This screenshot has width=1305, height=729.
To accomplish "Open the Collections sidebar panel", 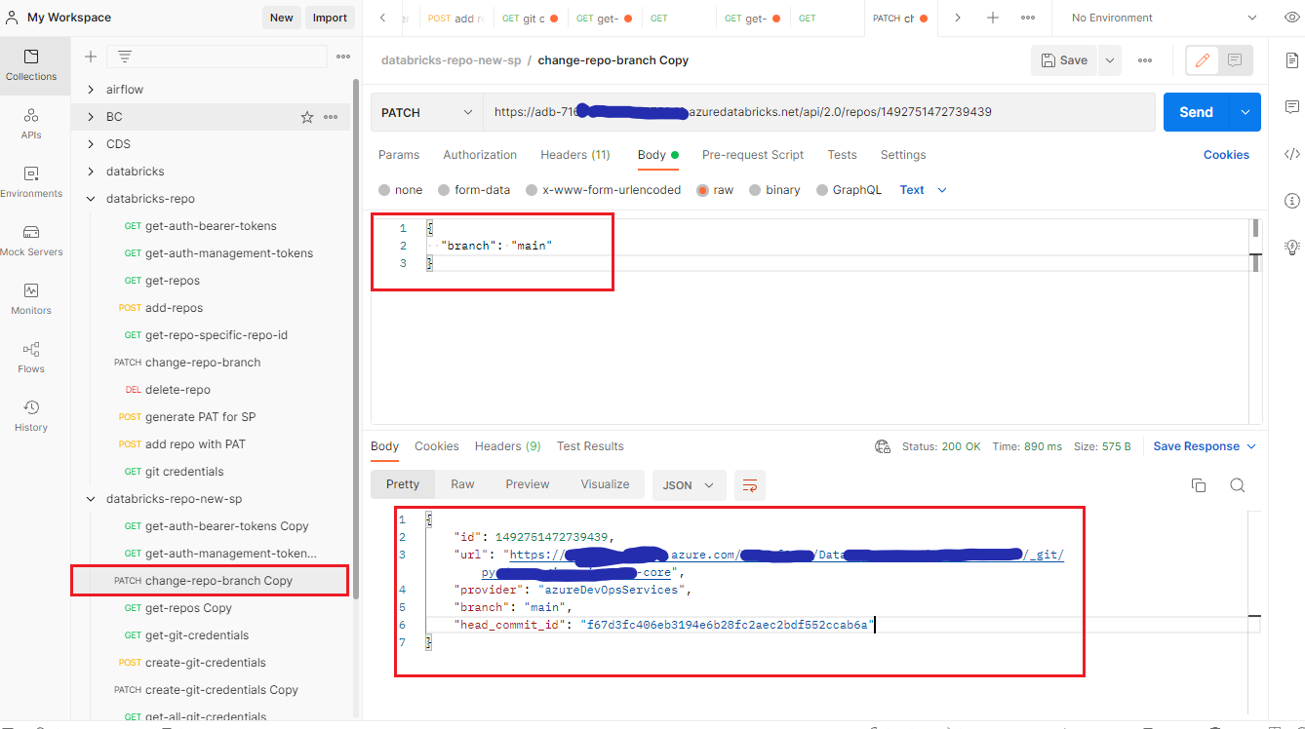I will pos(31,65).
